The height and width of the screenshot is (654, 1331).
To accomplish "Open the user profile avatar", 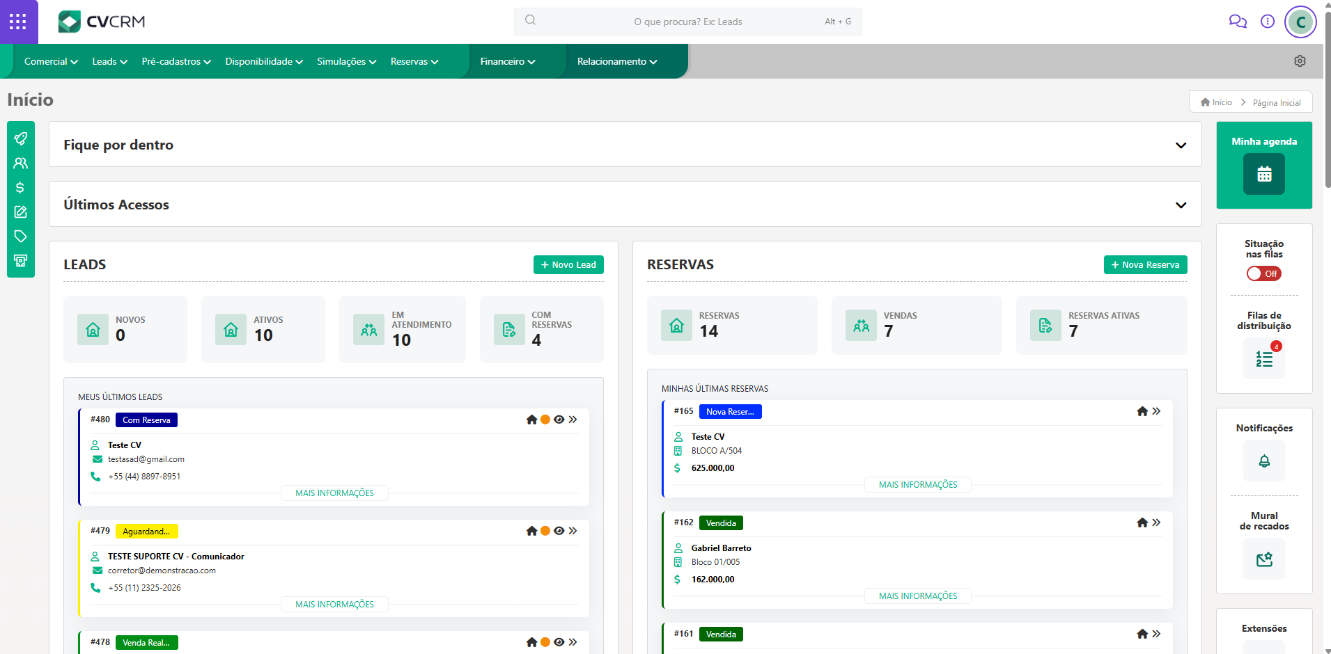I will click(x=1300, y=22).
